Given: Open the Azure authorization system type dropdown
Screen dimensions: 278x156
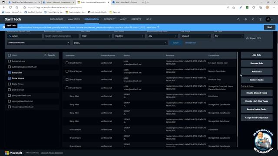Looking at the screenshot, I should point(24,36).
